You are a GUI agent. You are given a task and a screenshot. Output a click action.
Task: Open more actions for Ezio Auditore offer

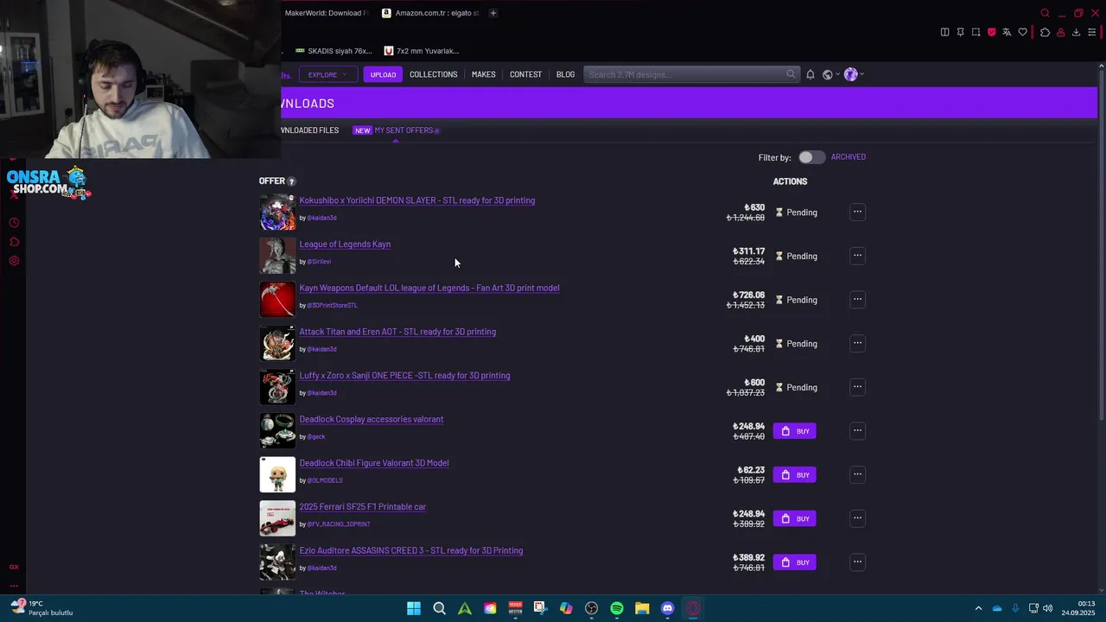857,562
